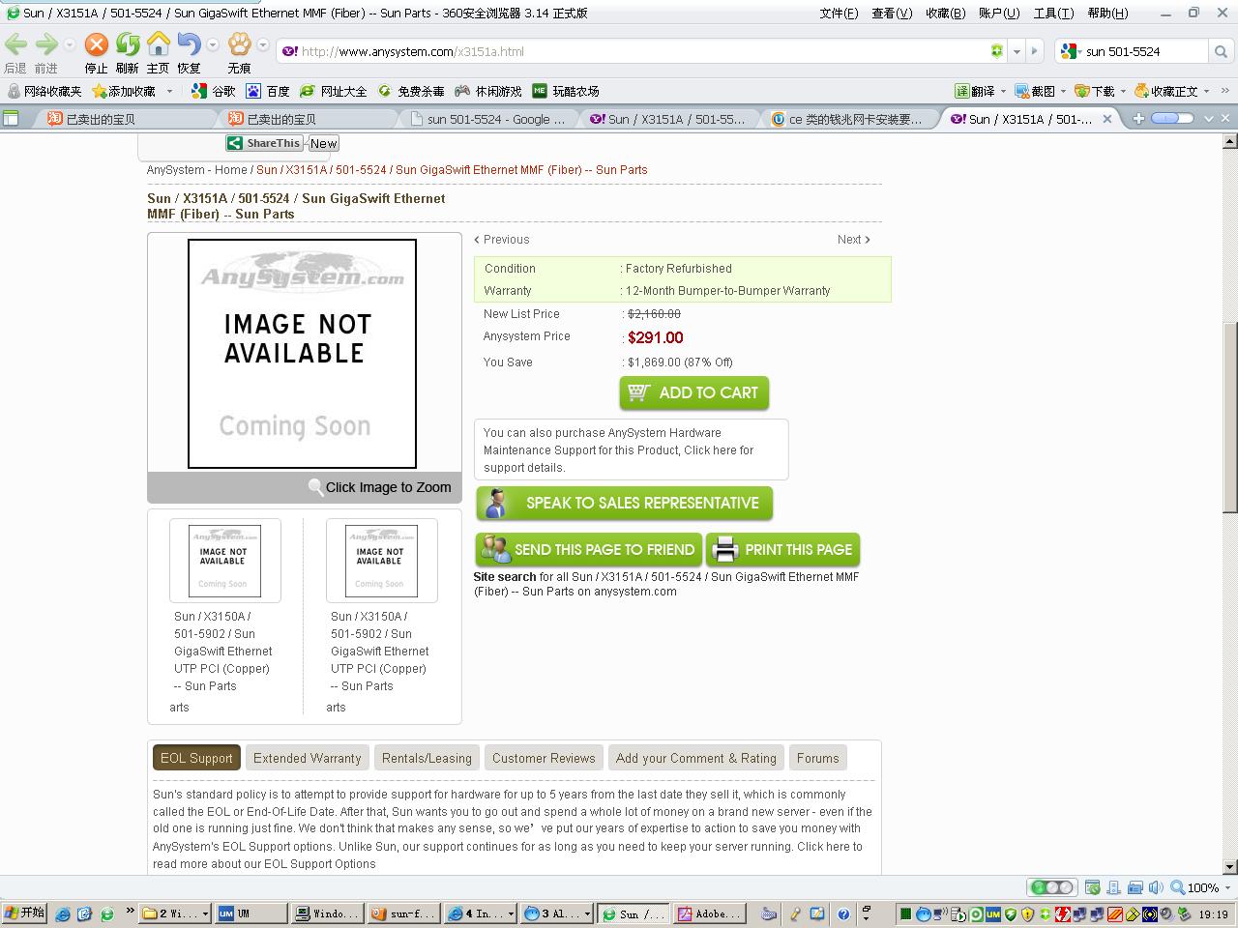Click the search box containing sun 501-5524

click(x=1144, y=51)
